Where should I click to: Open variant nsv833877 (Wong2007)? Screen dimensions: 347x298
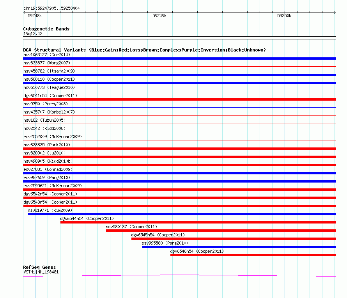47,63
